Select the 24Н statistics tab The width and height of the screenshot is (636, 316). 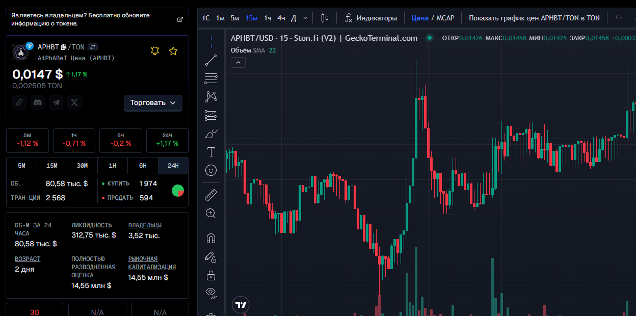click(x=173, y=166)
